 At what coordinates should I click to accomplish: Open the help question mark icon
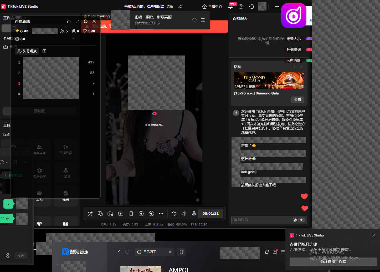pos(241,7)
